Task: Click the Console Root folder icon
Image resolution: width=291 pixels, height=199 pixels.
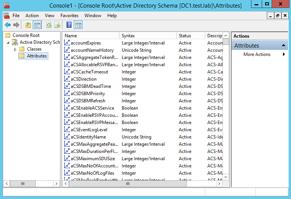Action: (8, 35)
